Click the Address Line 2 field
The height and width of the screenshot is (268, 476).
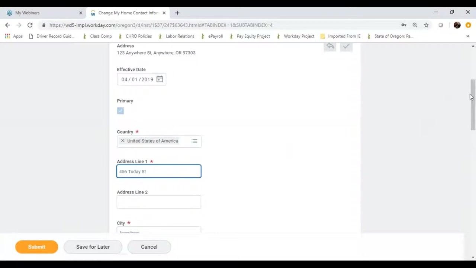[159, 202]
